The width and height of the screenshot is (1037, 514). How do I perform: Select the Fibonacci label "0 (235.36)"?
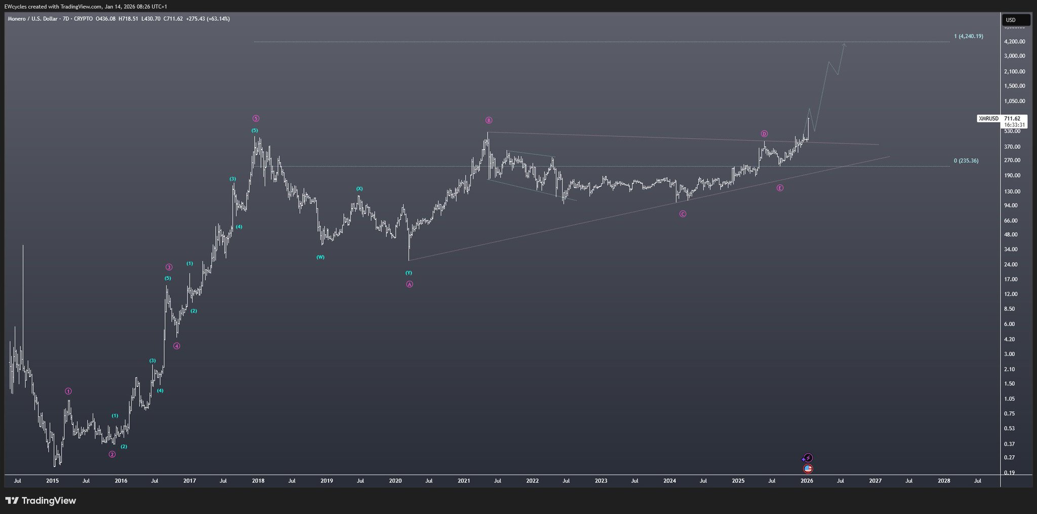pyautogui.click(x=966, y=161)
